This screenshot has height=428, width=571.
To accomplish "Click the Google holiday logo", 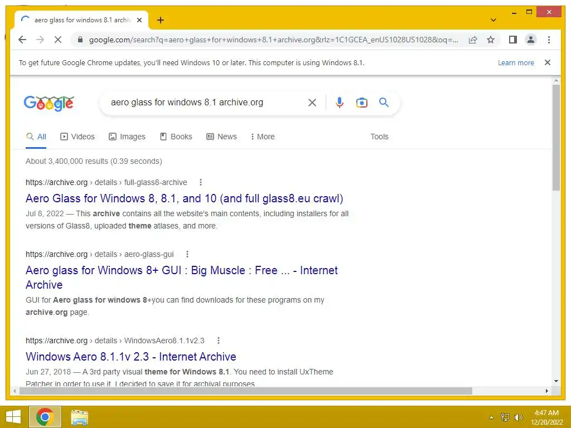I will click(x=49, y=103).
